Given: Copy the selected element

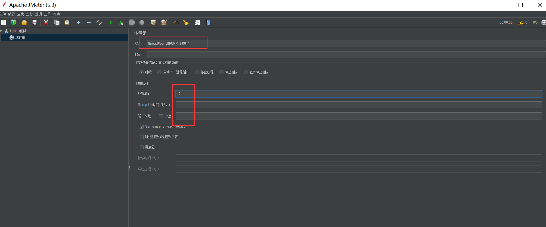Looking at the screenshot, I should (x=57, y=22).
